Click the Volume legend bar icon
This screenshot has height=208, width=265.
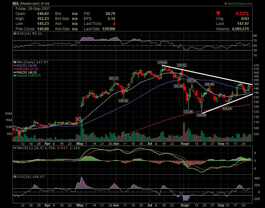[x=15, y=76]
